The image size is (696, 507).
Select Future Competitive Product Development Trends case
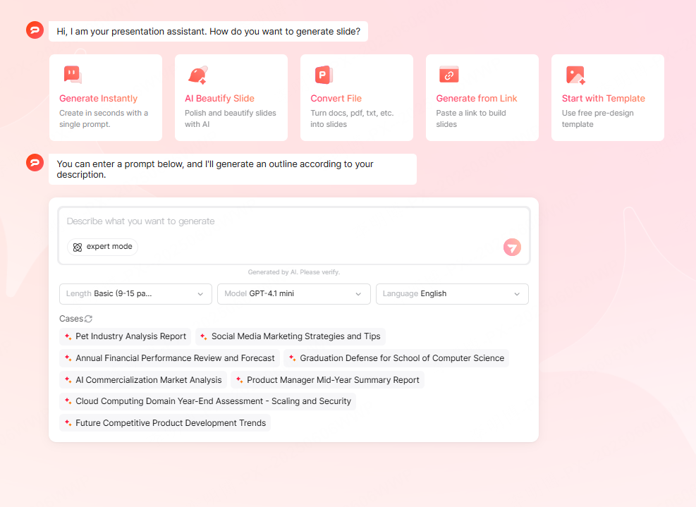point(164,422)
